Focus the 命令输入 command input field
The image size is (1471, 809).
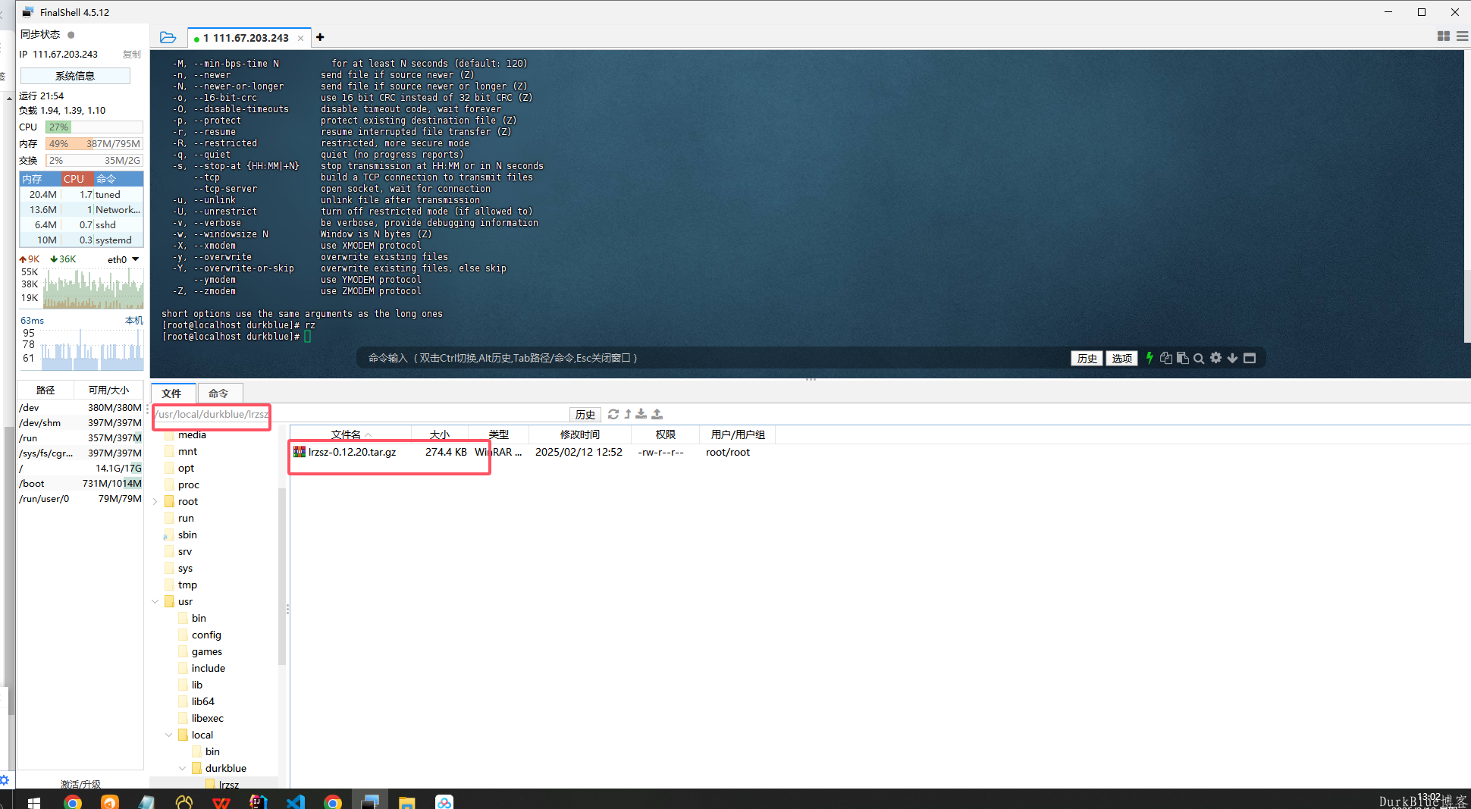(713, 358)
